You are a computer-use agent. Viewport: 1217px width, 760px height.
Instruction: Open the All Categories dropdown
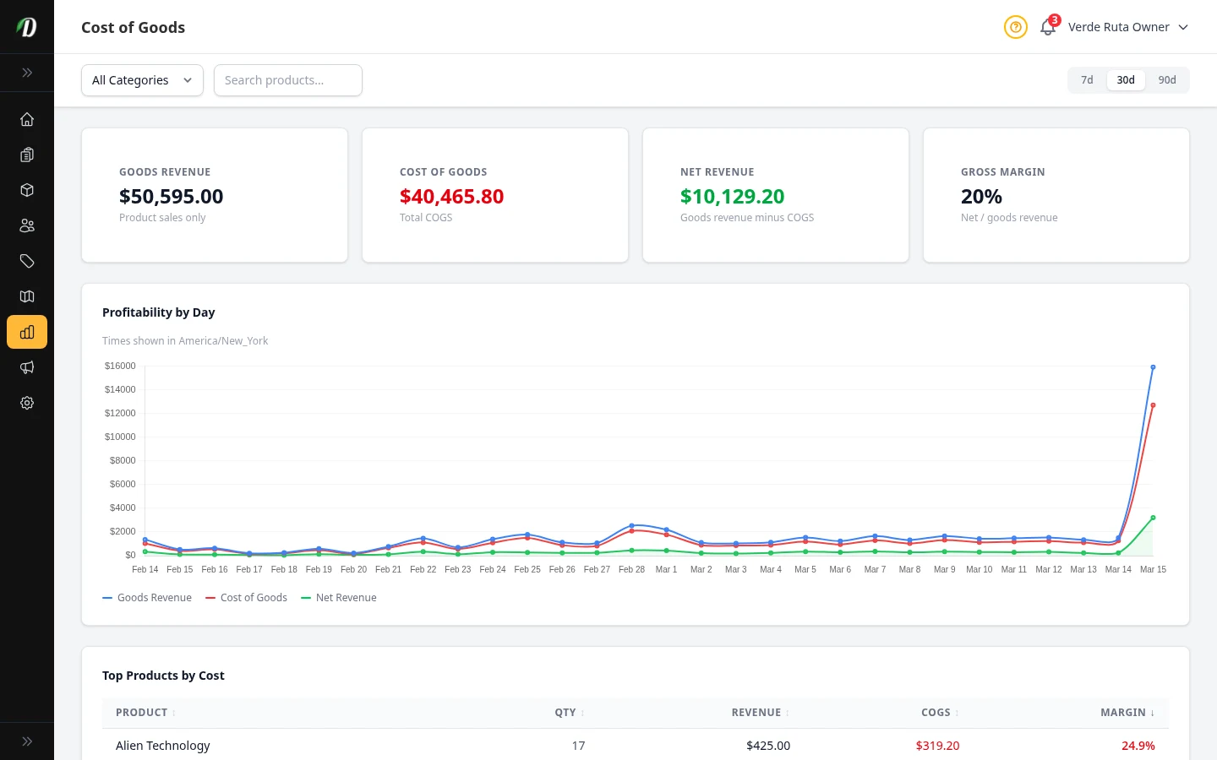click(x=142, y=80)
